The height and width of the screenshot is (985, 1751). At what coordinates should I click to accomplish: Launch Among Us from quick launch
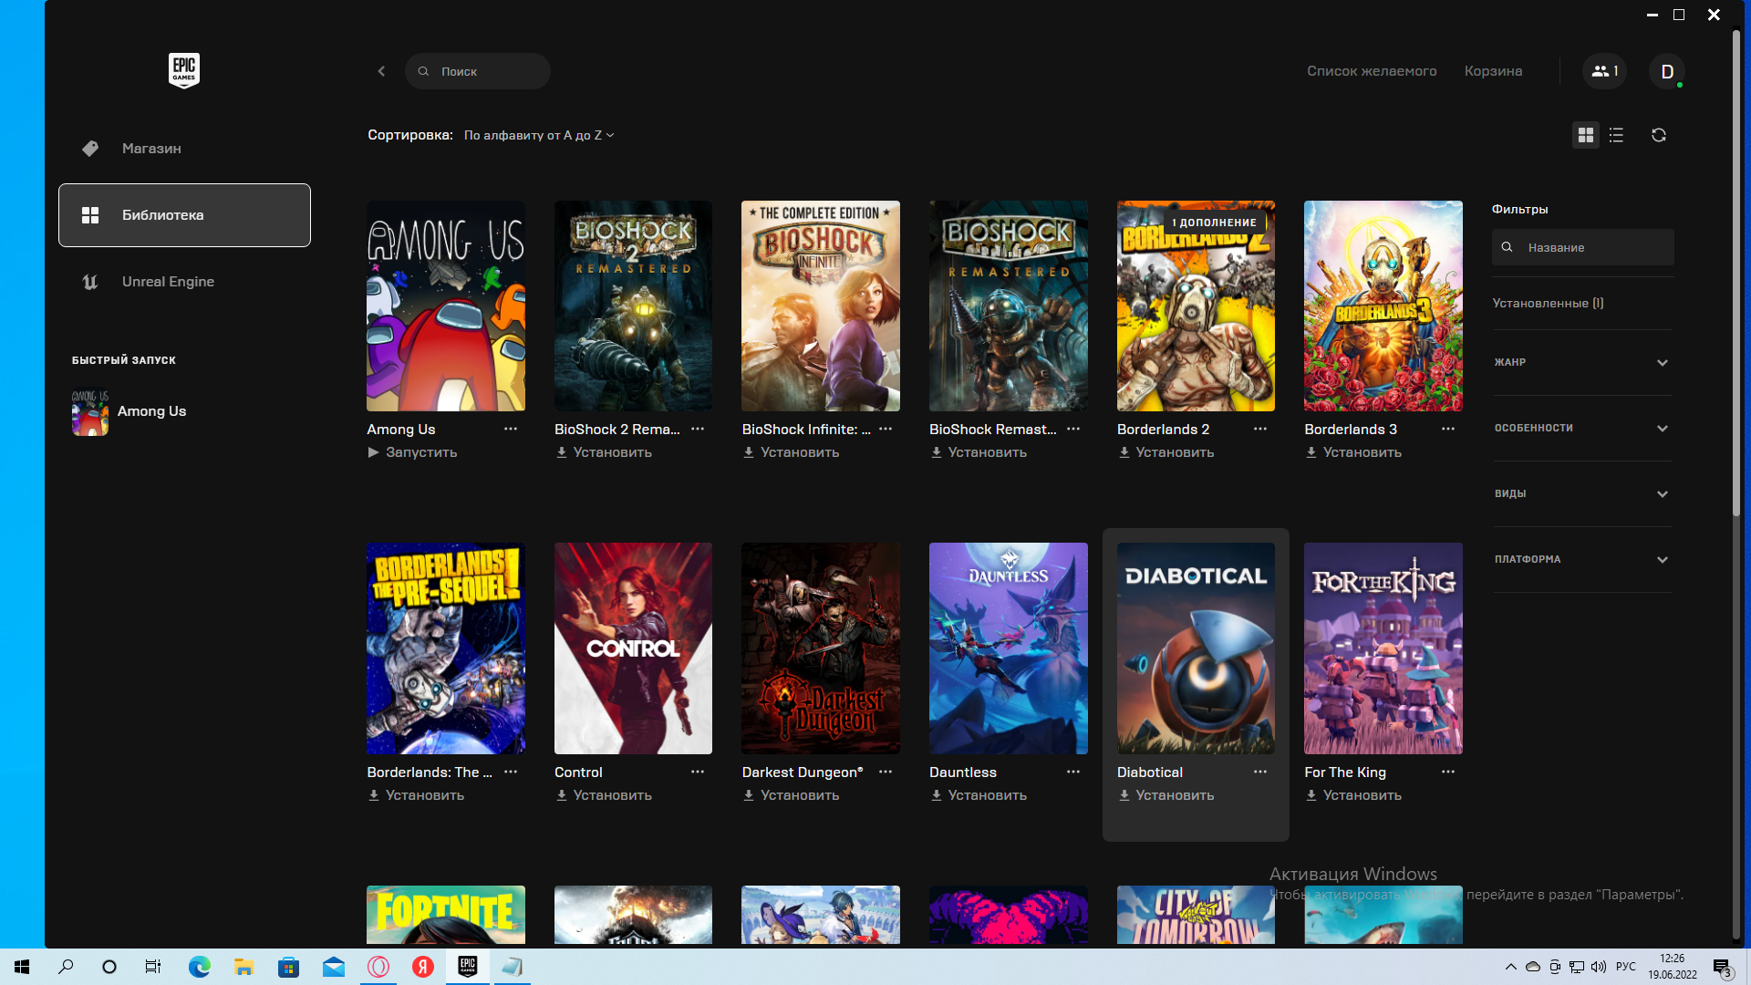pos(130,412)
